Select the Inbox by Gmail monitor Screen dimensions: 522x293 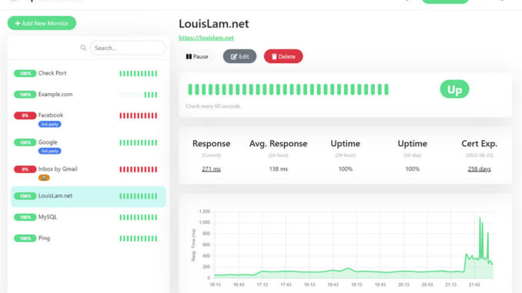click(x=89, y=173)
